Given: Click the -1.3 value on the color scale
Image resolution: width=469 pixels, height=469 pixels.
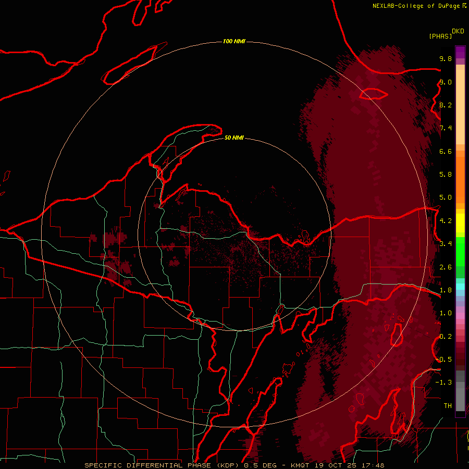Looking at the screenshot, I should tap(443, 382).
